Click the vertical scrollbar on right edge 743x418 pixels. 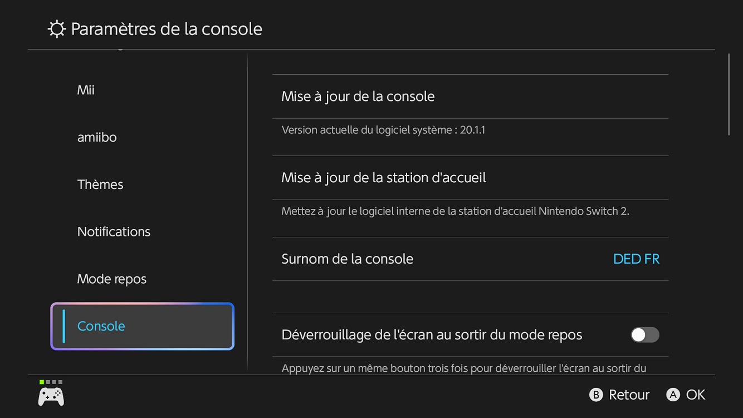pyautogui.click(x=729, y=94)
